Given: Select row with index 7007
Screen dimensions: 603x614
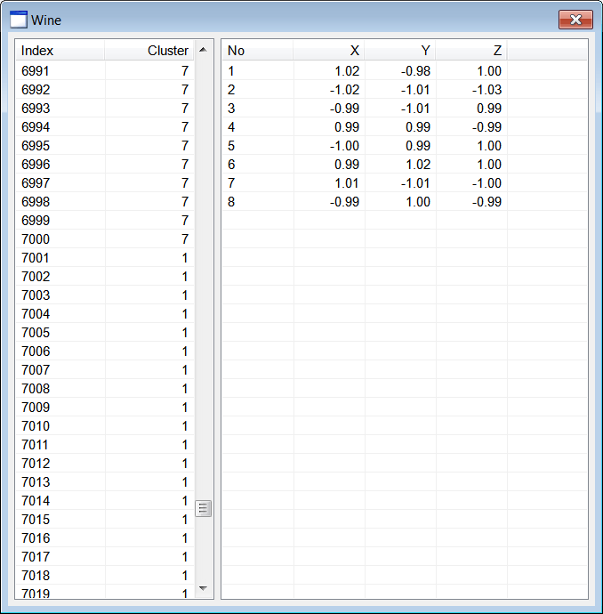Looking at the screenshot, I should point(105,369).
